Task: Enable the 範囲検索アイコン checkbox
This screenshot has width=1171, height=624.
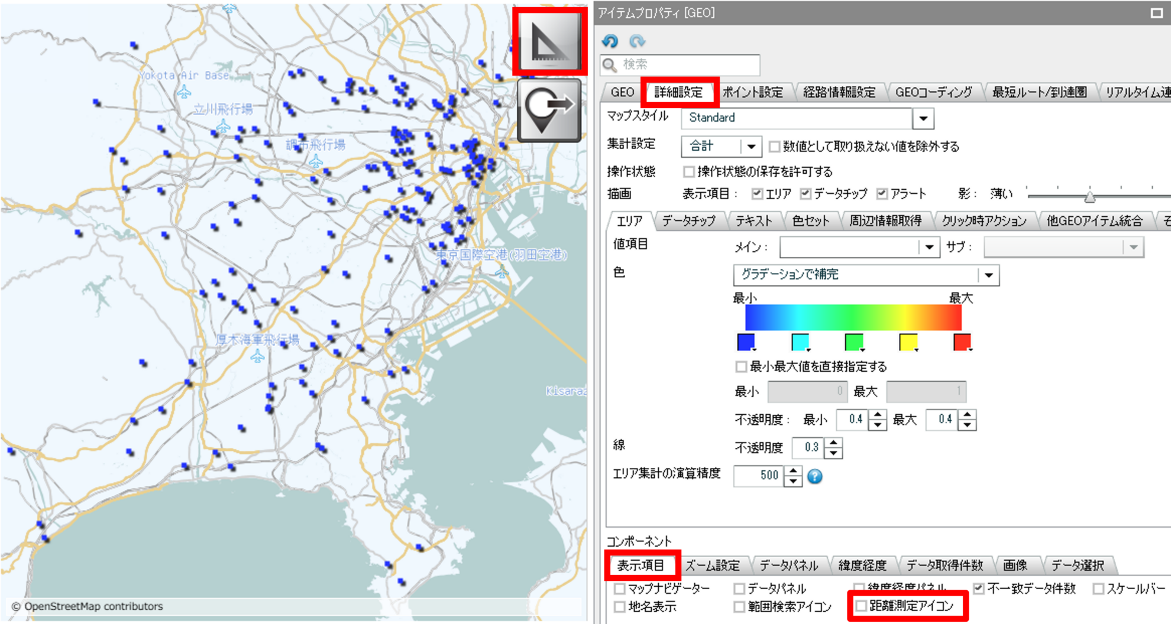Action: tap(739, 607)
